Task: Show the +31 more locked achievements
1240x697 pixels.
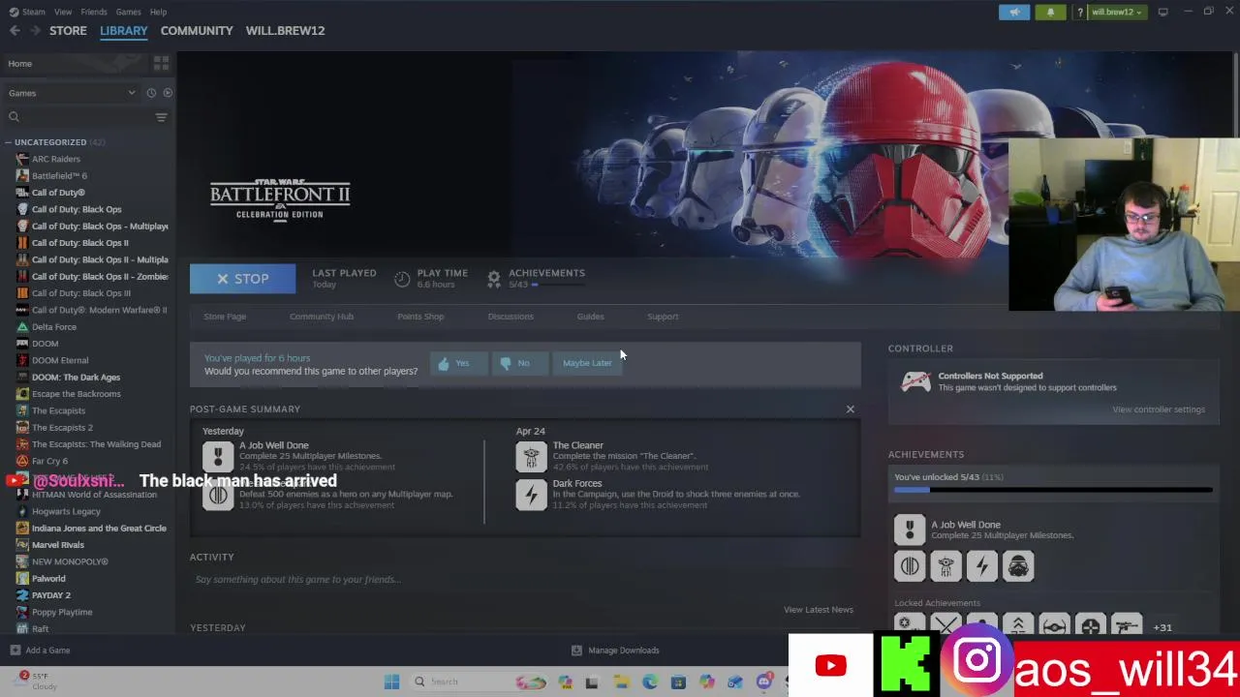Action: pos(1162,627)
